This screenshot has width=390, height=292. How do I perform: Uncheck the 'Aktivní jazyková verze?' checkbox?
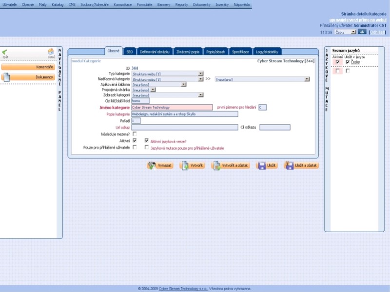point(146,141)
